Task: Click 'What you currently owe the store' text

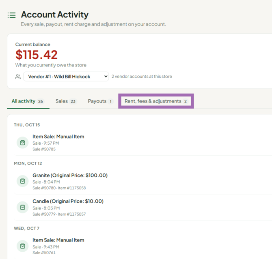Action: tap(51, 65)
